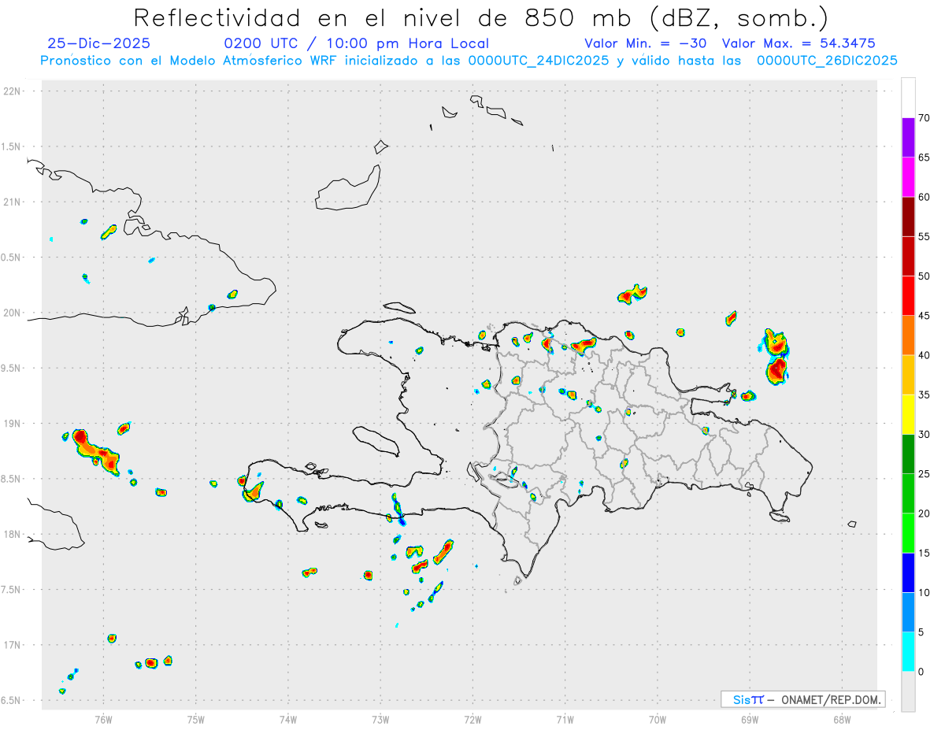Image resolution: width=945 pixels, height=730 pixels.
Task: Click the '60' colorbar tick label
Action: 925,197
